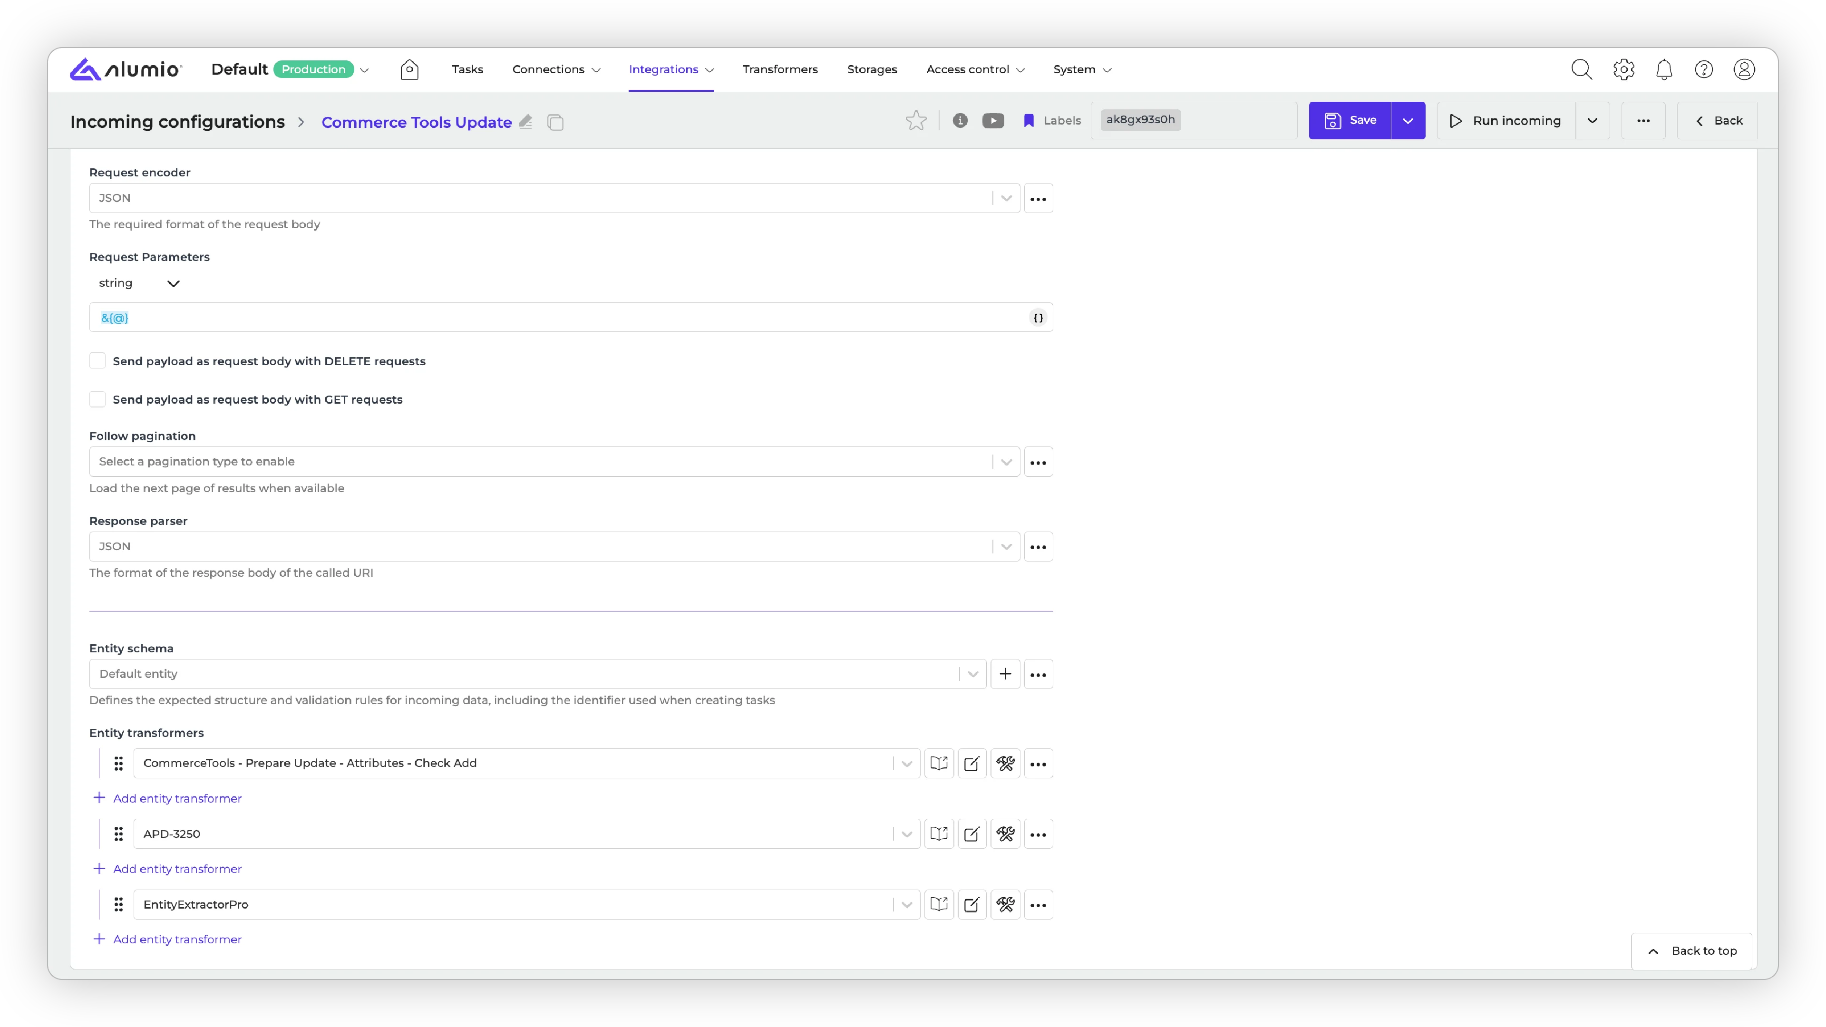This screenshot has height=1027, width=1826.
Task: Open tools icon for APD-3250
Action: pyautogui.click(x=1005, y=833)
